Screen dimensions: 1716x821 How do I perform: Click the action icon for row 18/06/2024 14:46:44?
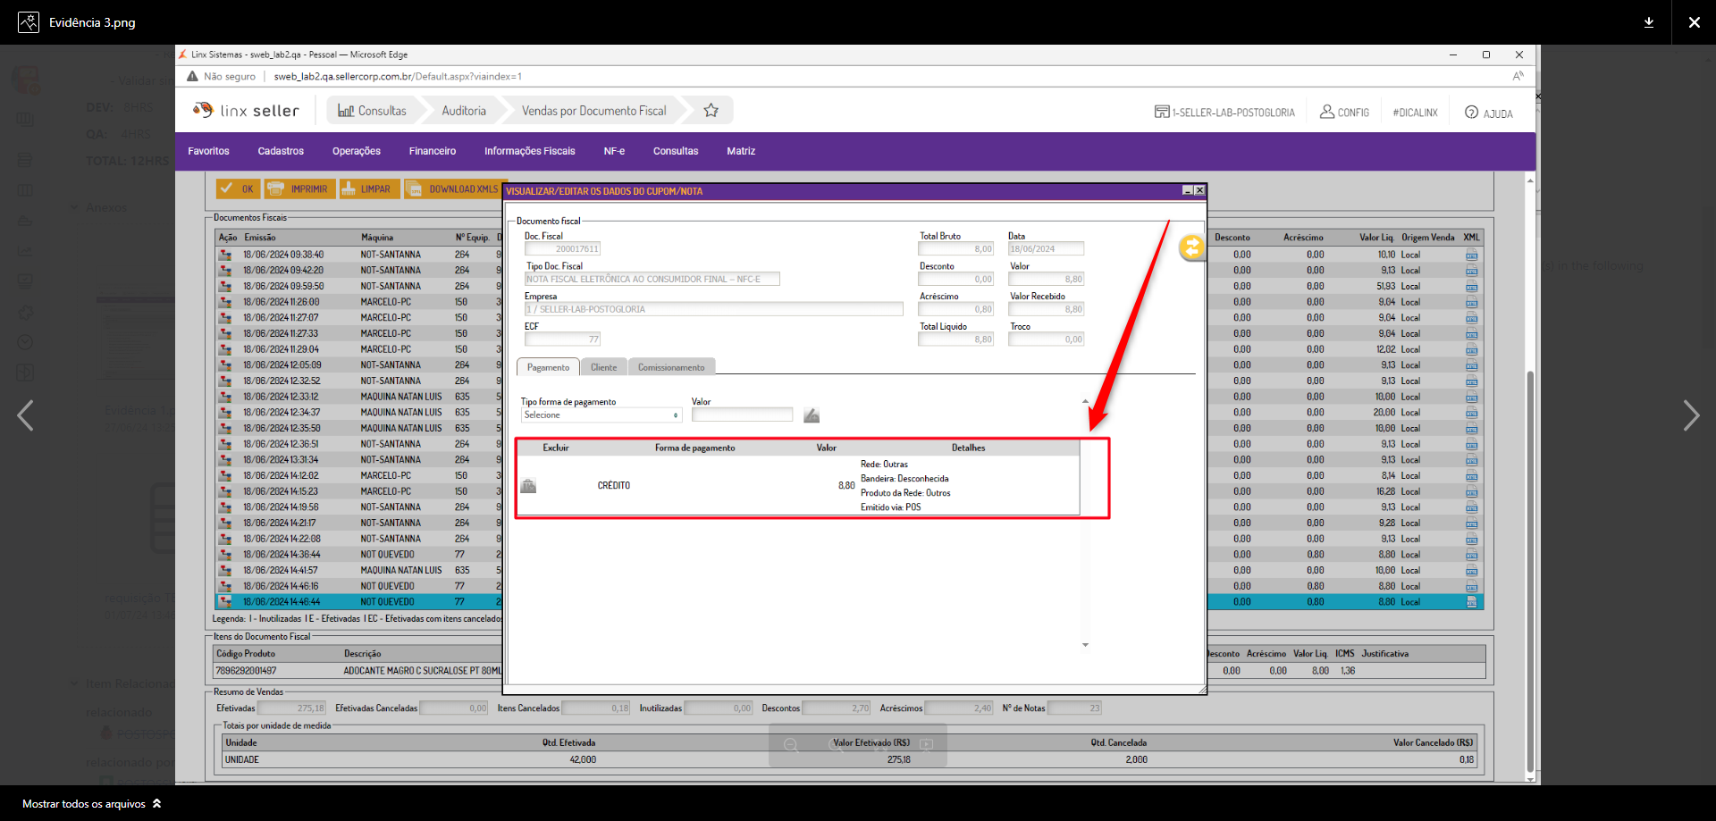[225, 602]
